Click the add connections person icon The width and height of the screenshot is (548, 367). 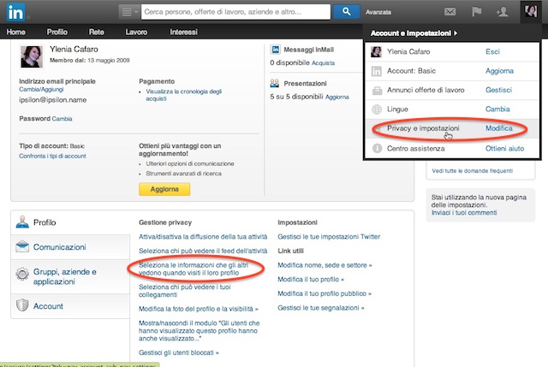coord(503,12)
